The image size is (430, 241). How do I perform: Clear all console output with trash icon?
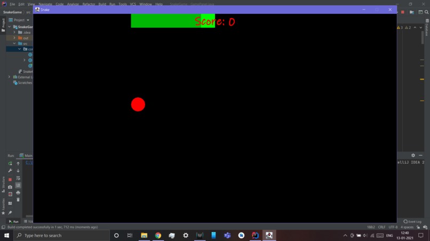click(18, 200)
